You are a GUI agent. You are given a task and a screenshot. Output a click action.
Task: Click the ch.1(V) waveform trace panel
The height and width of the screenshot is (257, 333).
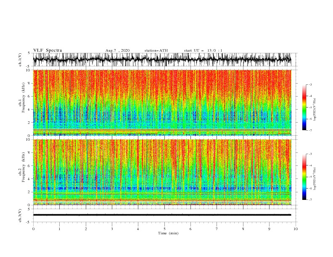click(162, 60)
